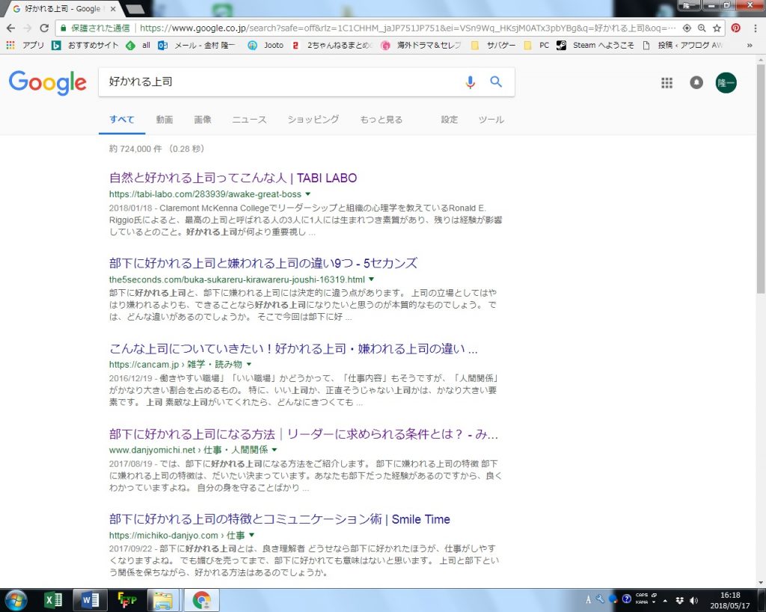The width and height of the screenshot is (766, 612).
Task: Open Word from the taskbar
Action: click(90, 600)
